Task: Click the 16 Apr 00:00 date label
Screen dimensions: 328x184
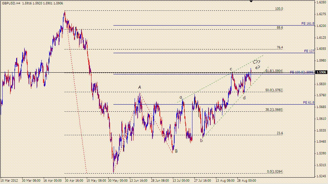Action: point(52,180)
